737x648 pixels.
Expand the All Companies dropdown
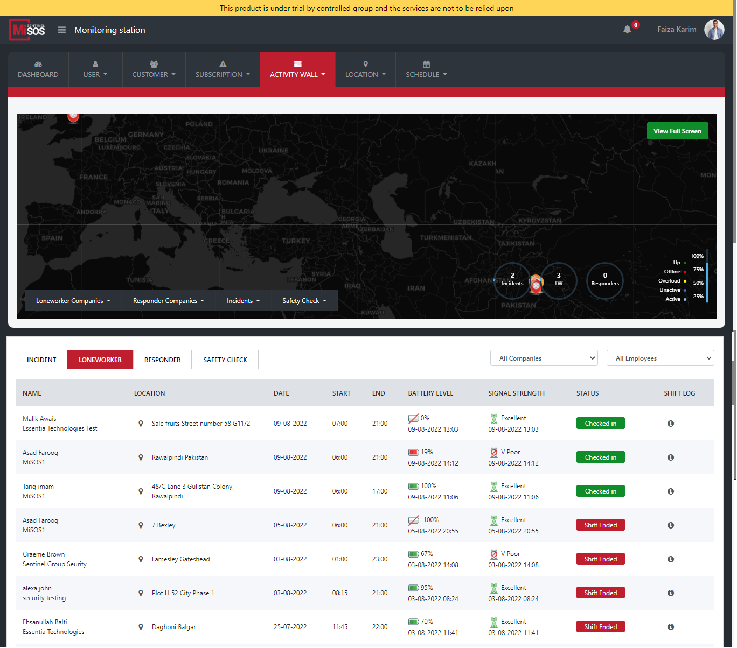click(x=544, y=358)
